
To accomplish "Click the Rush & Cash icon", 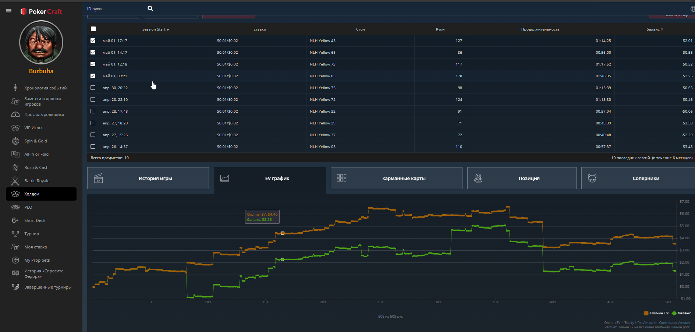I will coord(15,167).
